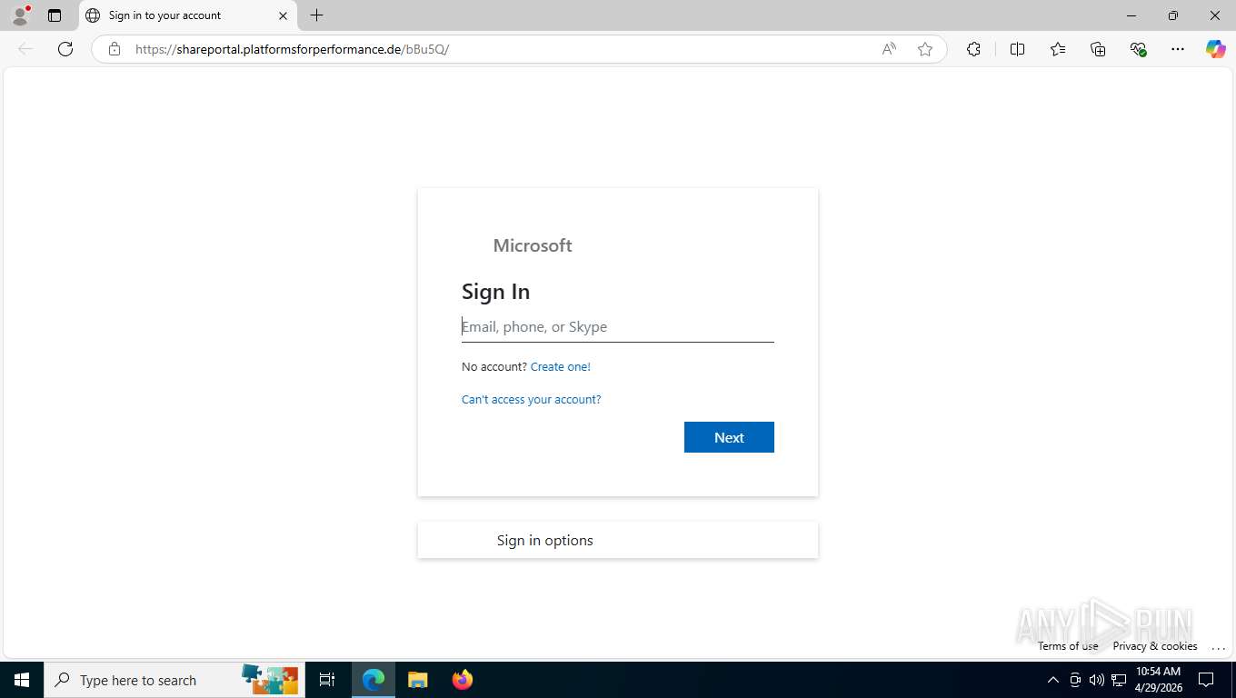1236x698 pixels.
Task: Open 'Can't access your account?' link
Action: point(531,400)
